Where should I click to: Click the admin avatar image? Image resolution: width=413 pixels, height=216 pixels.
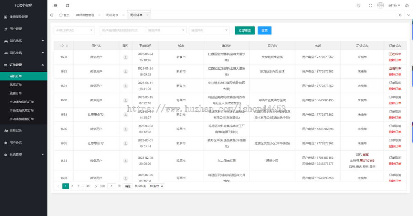click(380, 5)
